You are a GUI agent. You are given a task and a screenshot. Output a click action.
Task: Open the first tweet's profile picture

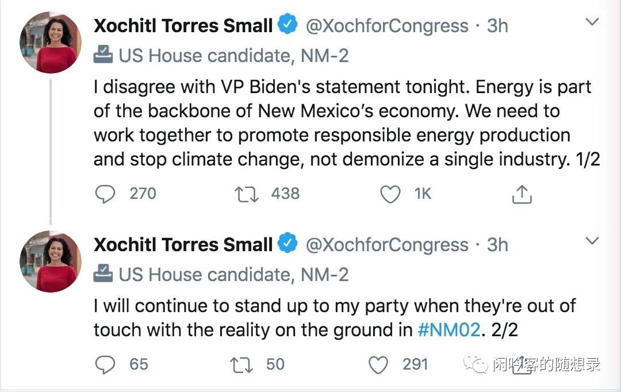(51, 42)
